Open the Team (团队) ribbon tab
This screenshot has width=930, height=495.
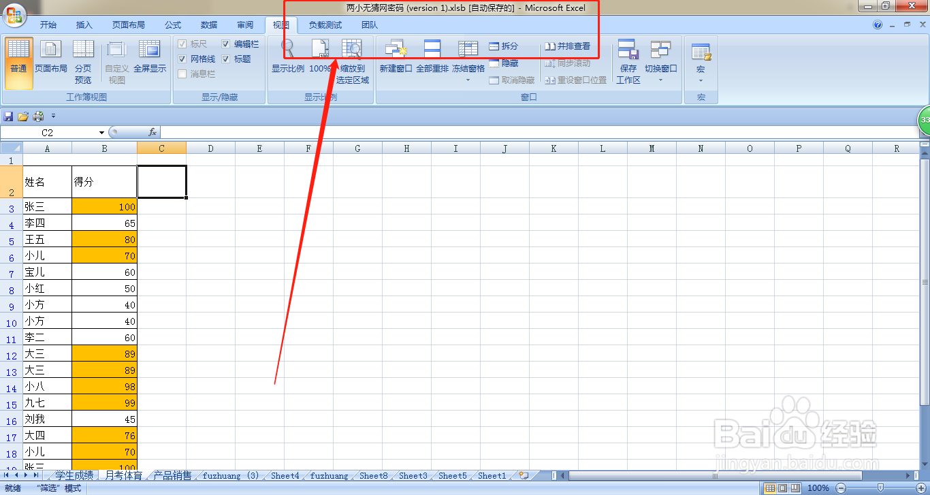(370, 25)
